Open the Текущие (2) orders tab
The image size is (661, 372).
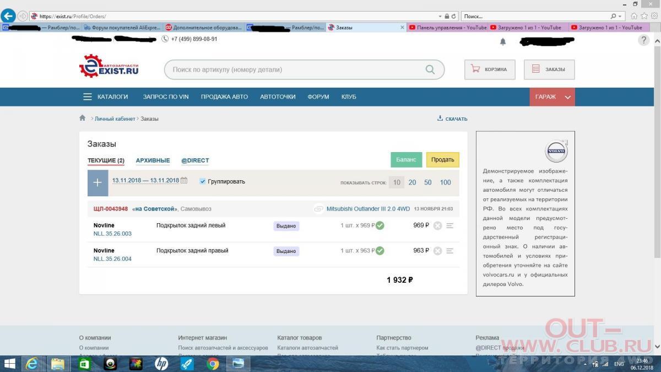pos(106,160)
